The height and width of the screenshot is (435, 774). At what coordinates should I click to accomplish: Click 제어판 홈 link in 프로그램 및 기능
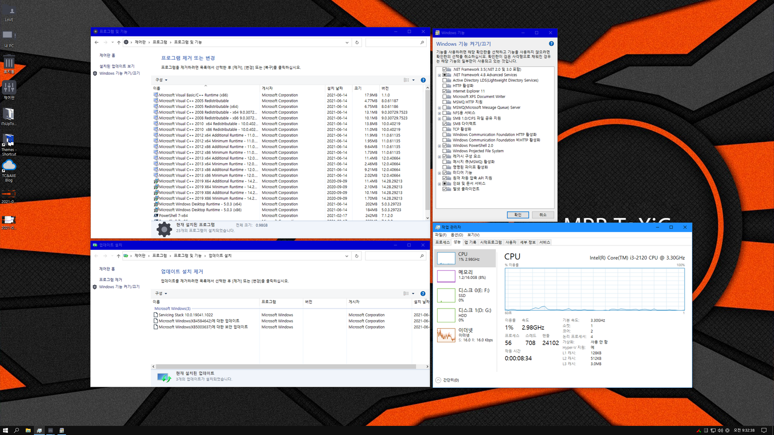pos(108,56)
